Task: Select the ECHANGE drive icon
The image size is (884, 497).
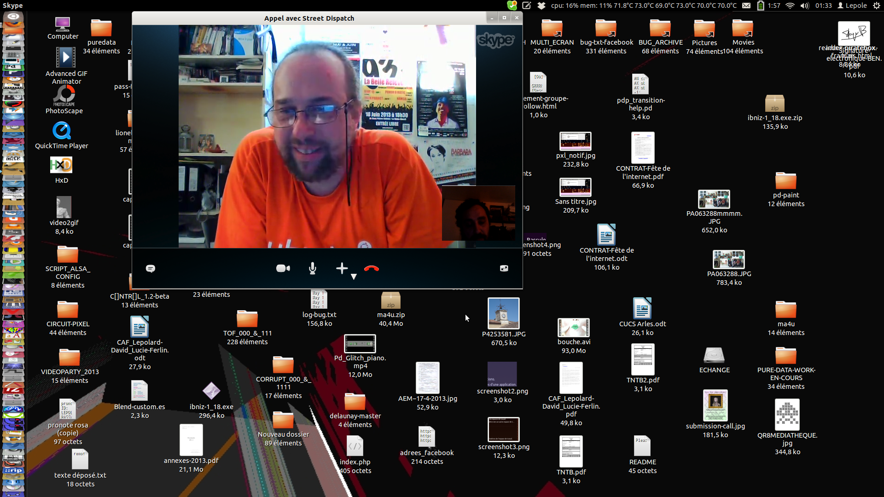Action: 714,356
